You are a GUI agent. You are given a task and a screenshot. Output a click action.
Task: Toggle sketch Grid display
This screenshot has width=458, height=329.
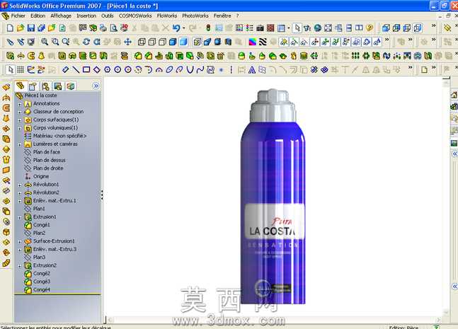click(21, 69)
